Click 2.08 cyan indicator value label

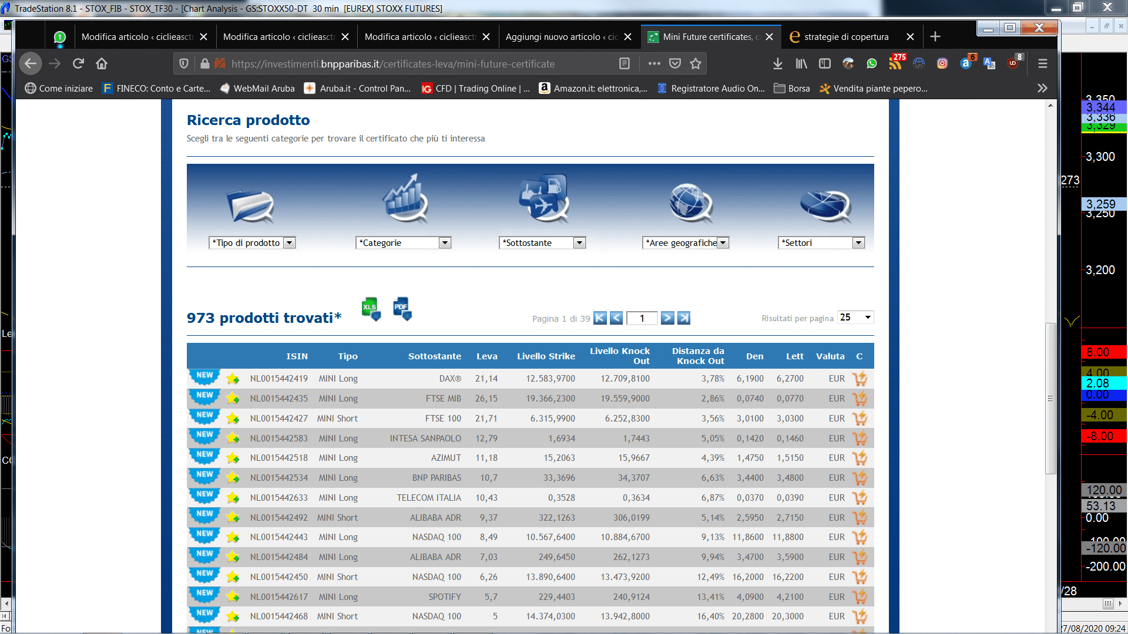click(1104, 383)
